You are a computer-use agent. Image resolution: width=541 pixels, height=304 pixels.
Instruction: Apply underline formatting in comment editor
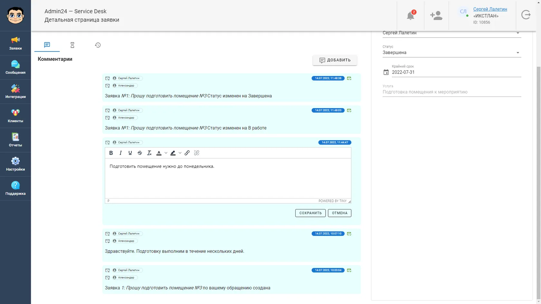(x=130, y=153)
